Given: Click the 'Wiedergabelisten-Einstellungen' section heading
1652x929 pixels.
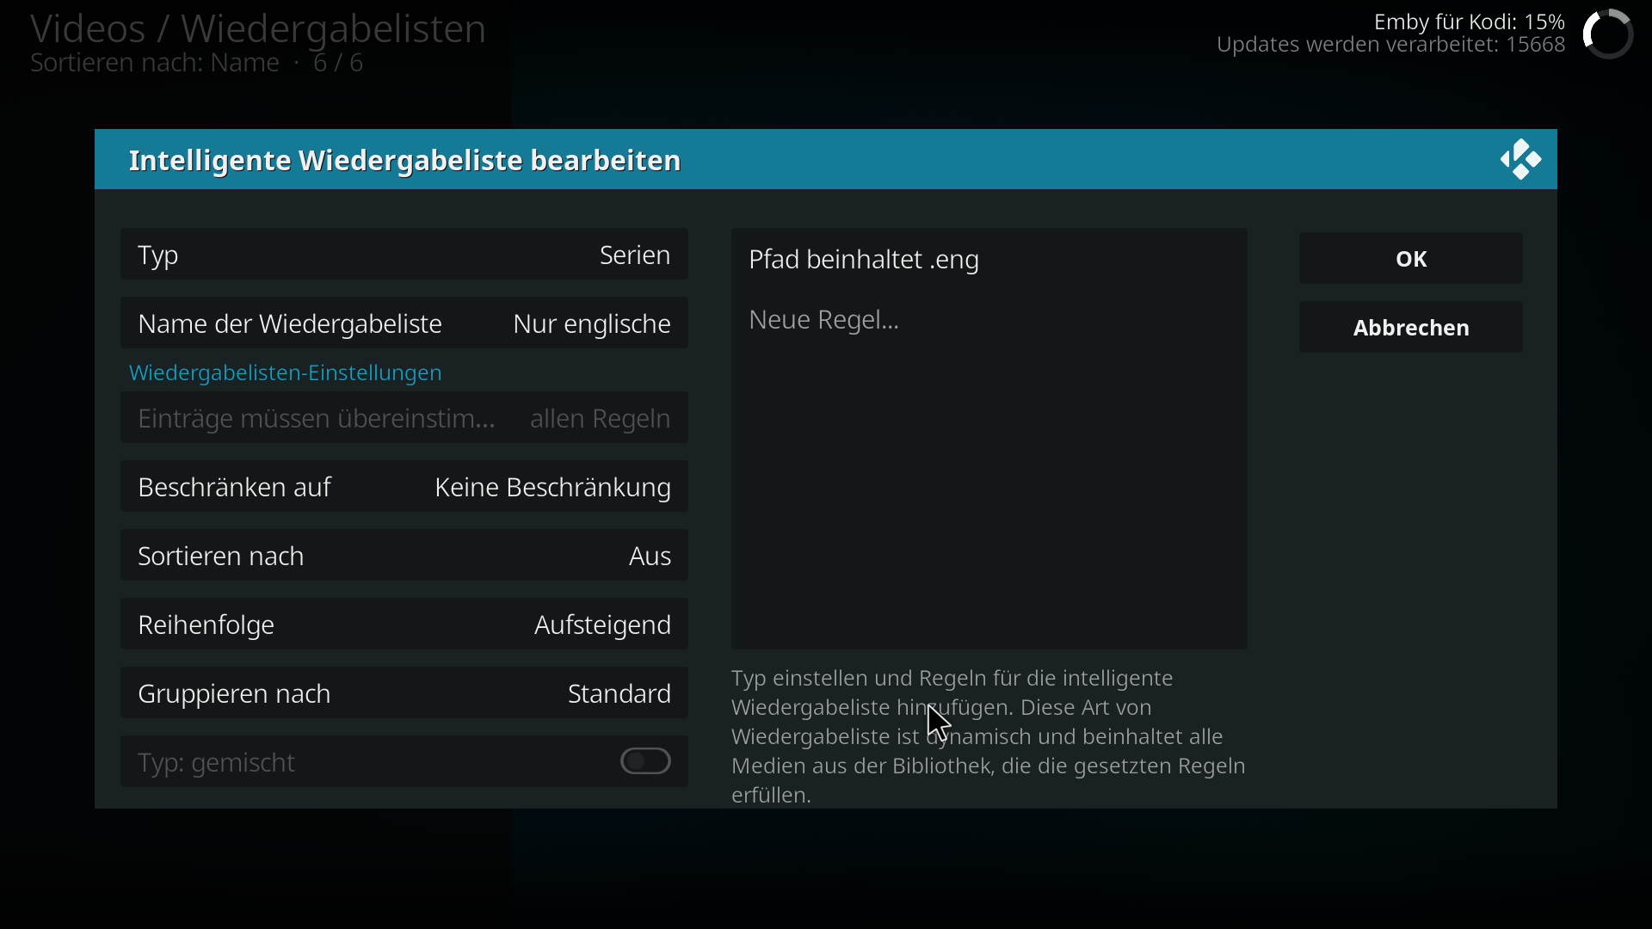Looking at the screenshot, I should (285, 372).
